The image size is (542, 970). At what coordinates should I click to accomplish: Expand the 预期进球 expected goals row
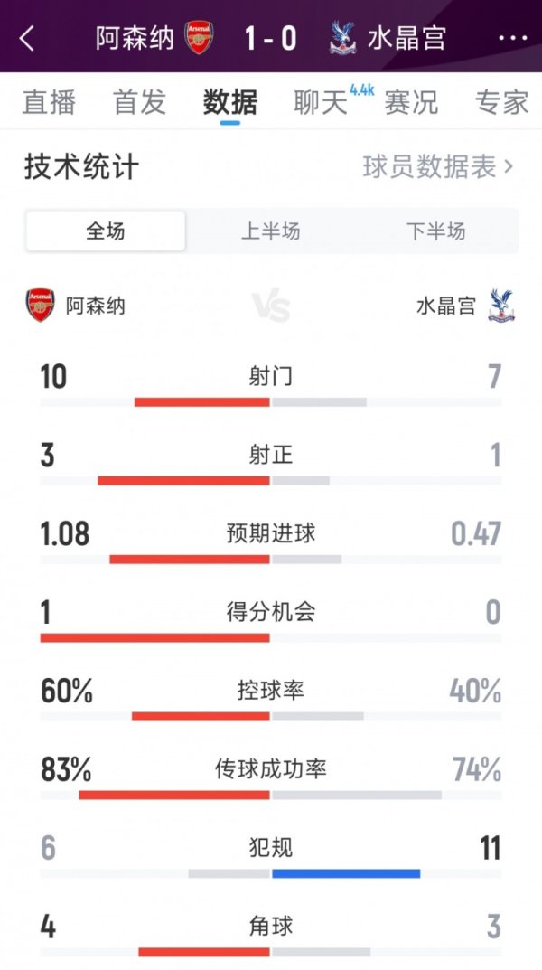pyautogui.click(x=271, y=534)
